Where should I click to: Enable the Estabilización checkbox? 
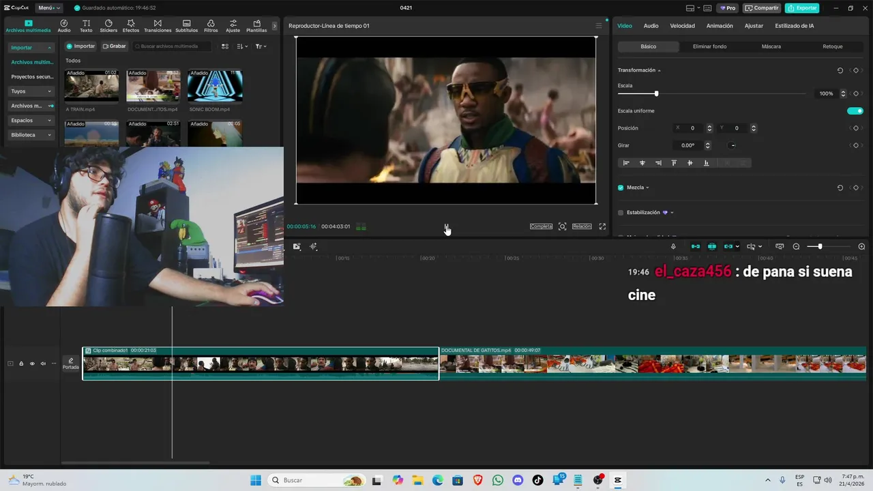pos(621,213)
